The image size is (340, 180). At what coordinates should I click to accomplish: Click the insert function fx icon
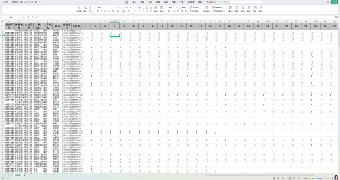[x=33, y=17]
